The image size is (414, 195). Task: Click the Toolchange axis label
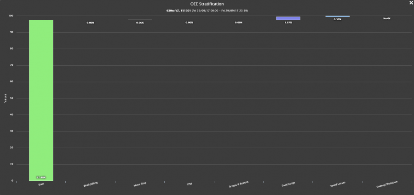[x=288, y=184]
